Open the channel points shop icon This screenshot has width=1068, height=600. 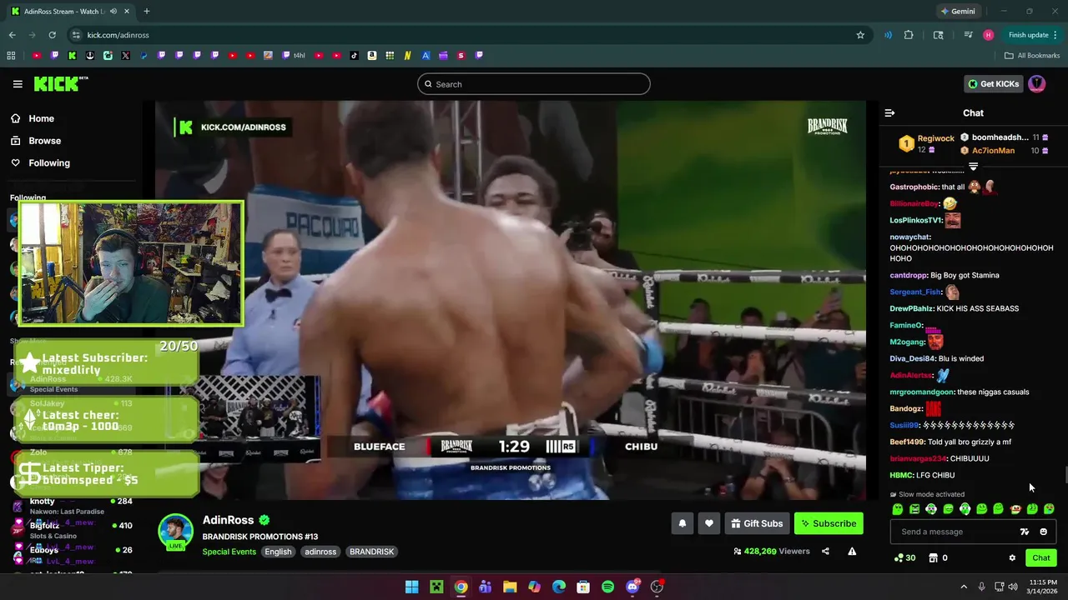934,558
